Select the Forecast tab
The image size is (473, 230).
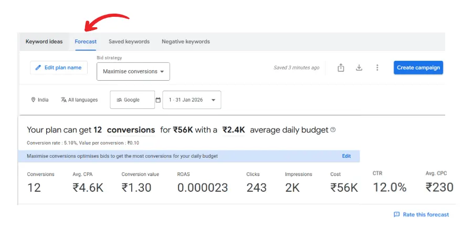[86, 41]
